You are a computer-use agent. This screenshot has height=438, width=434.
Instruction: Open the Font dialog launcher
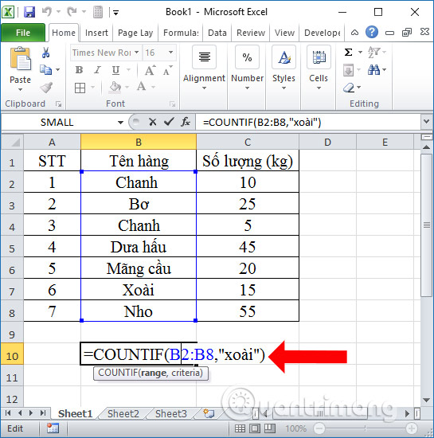[172, 104]
